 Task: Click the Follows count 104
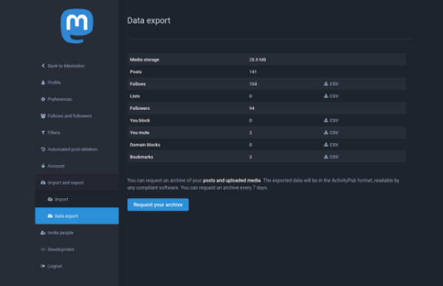click(253, 84)
